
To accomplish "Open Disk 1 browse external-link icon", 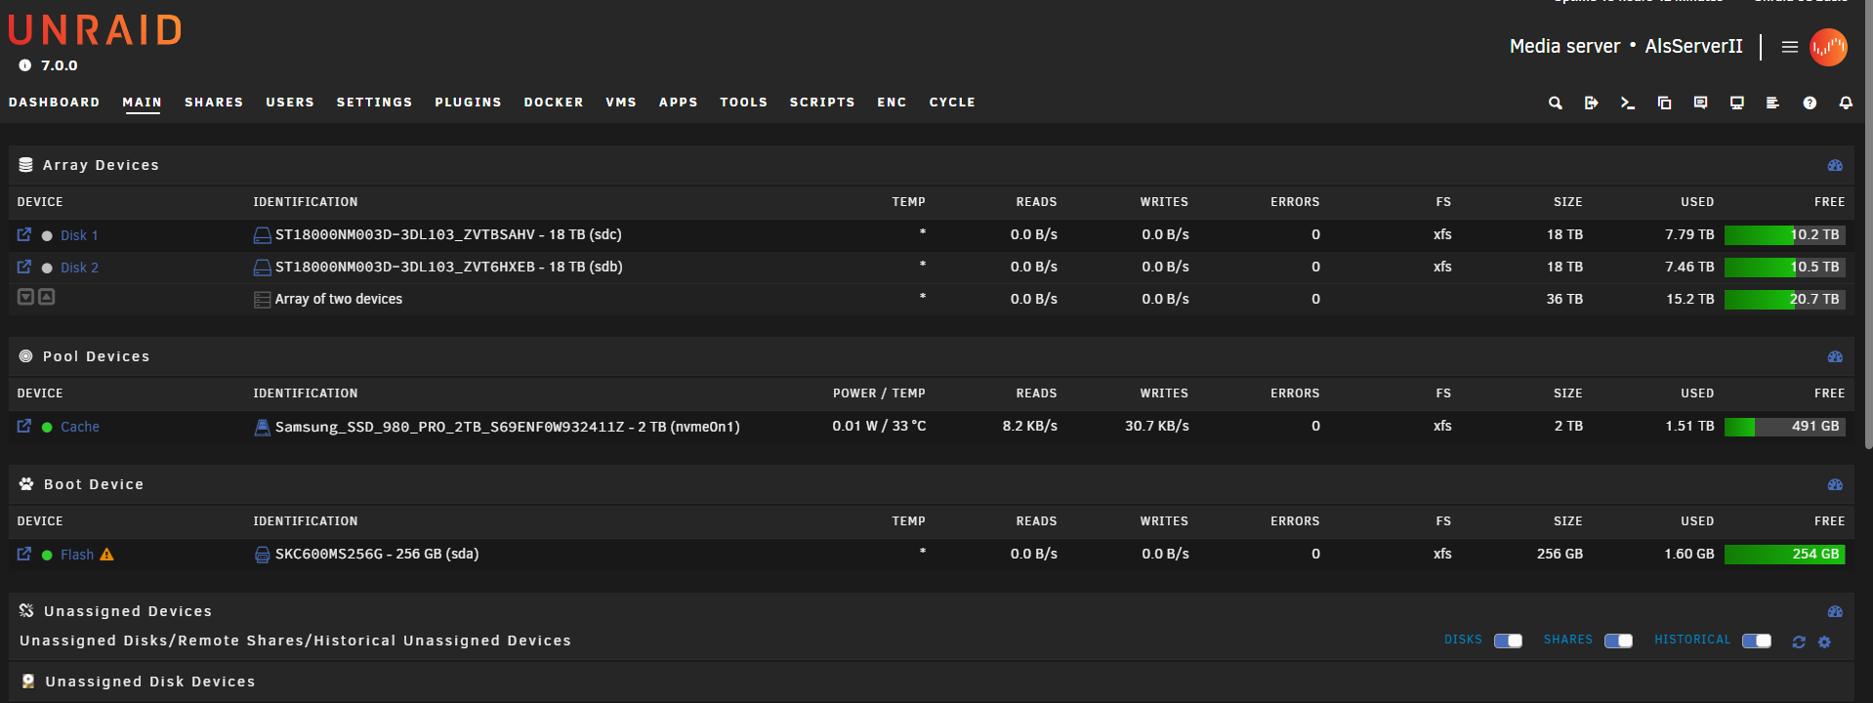I will click(24, 234).
